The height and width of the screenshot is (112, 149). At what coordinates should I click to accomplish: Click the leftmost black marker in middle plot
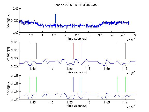(29, 51)
